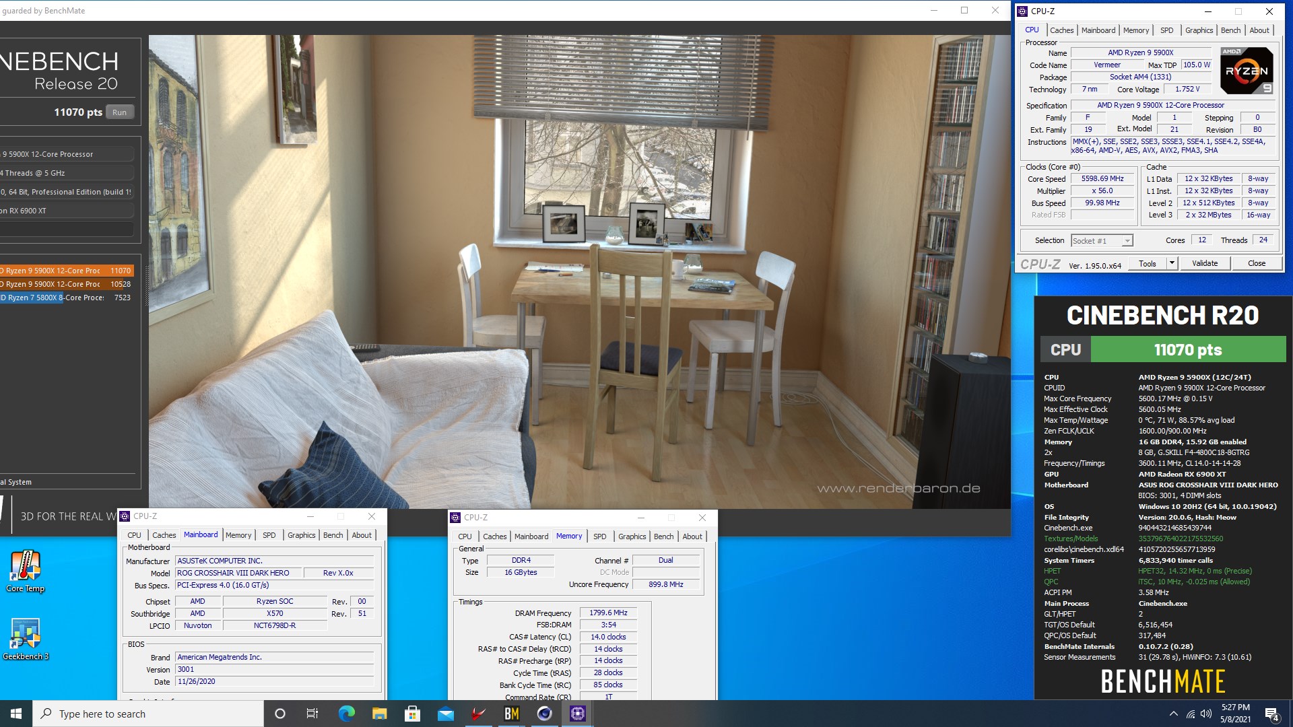The height and width of the screenshot is (727, 1293).
Task: Select CPU tab in Mainboard CPU-Z window
Action: (x=135, y=535)
